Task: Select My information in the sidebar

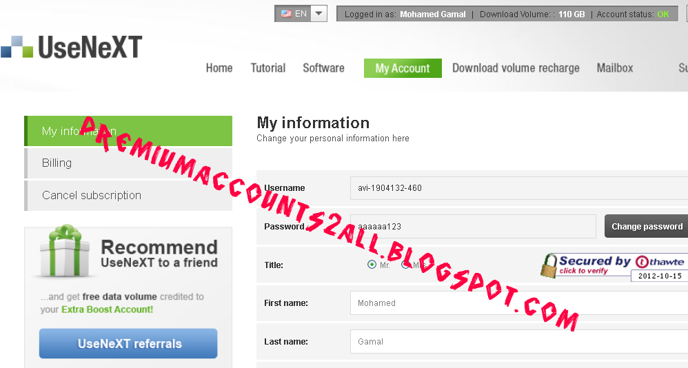Action: [128, 131]
